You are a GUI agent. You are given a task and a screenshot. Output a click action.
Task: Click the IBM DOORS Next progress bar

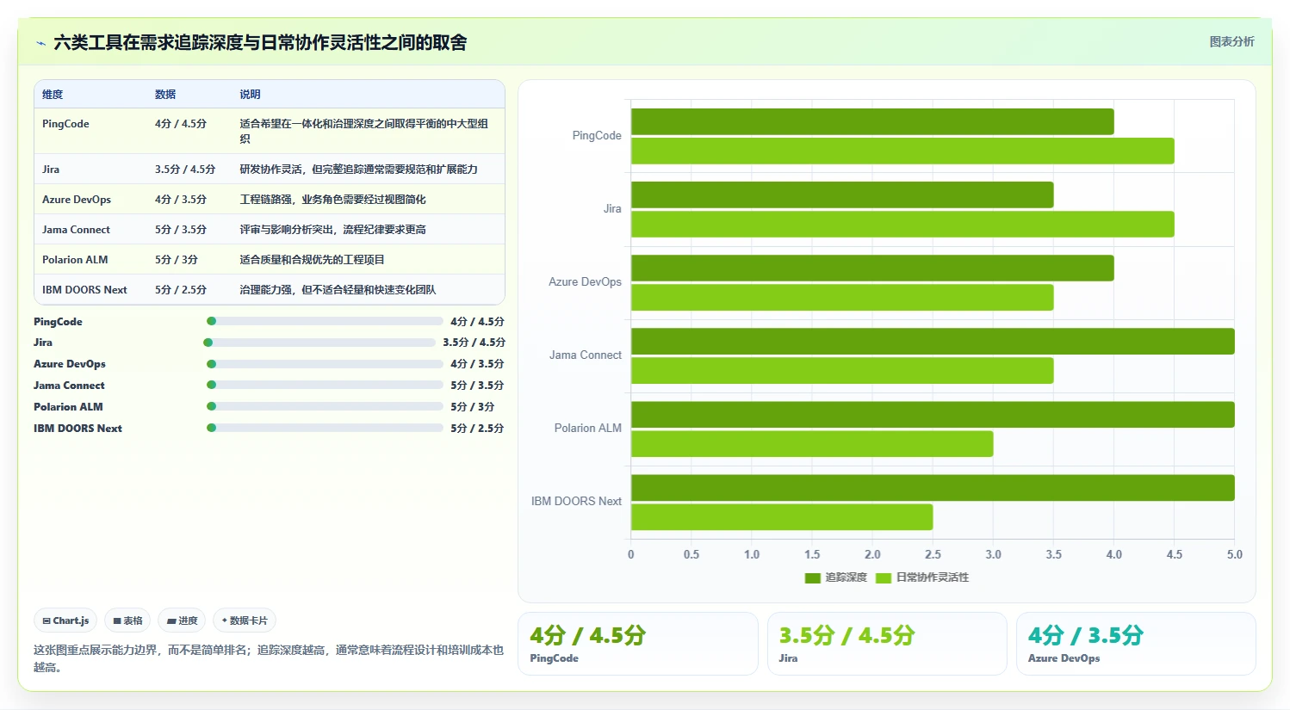click(x=325, y=428)
